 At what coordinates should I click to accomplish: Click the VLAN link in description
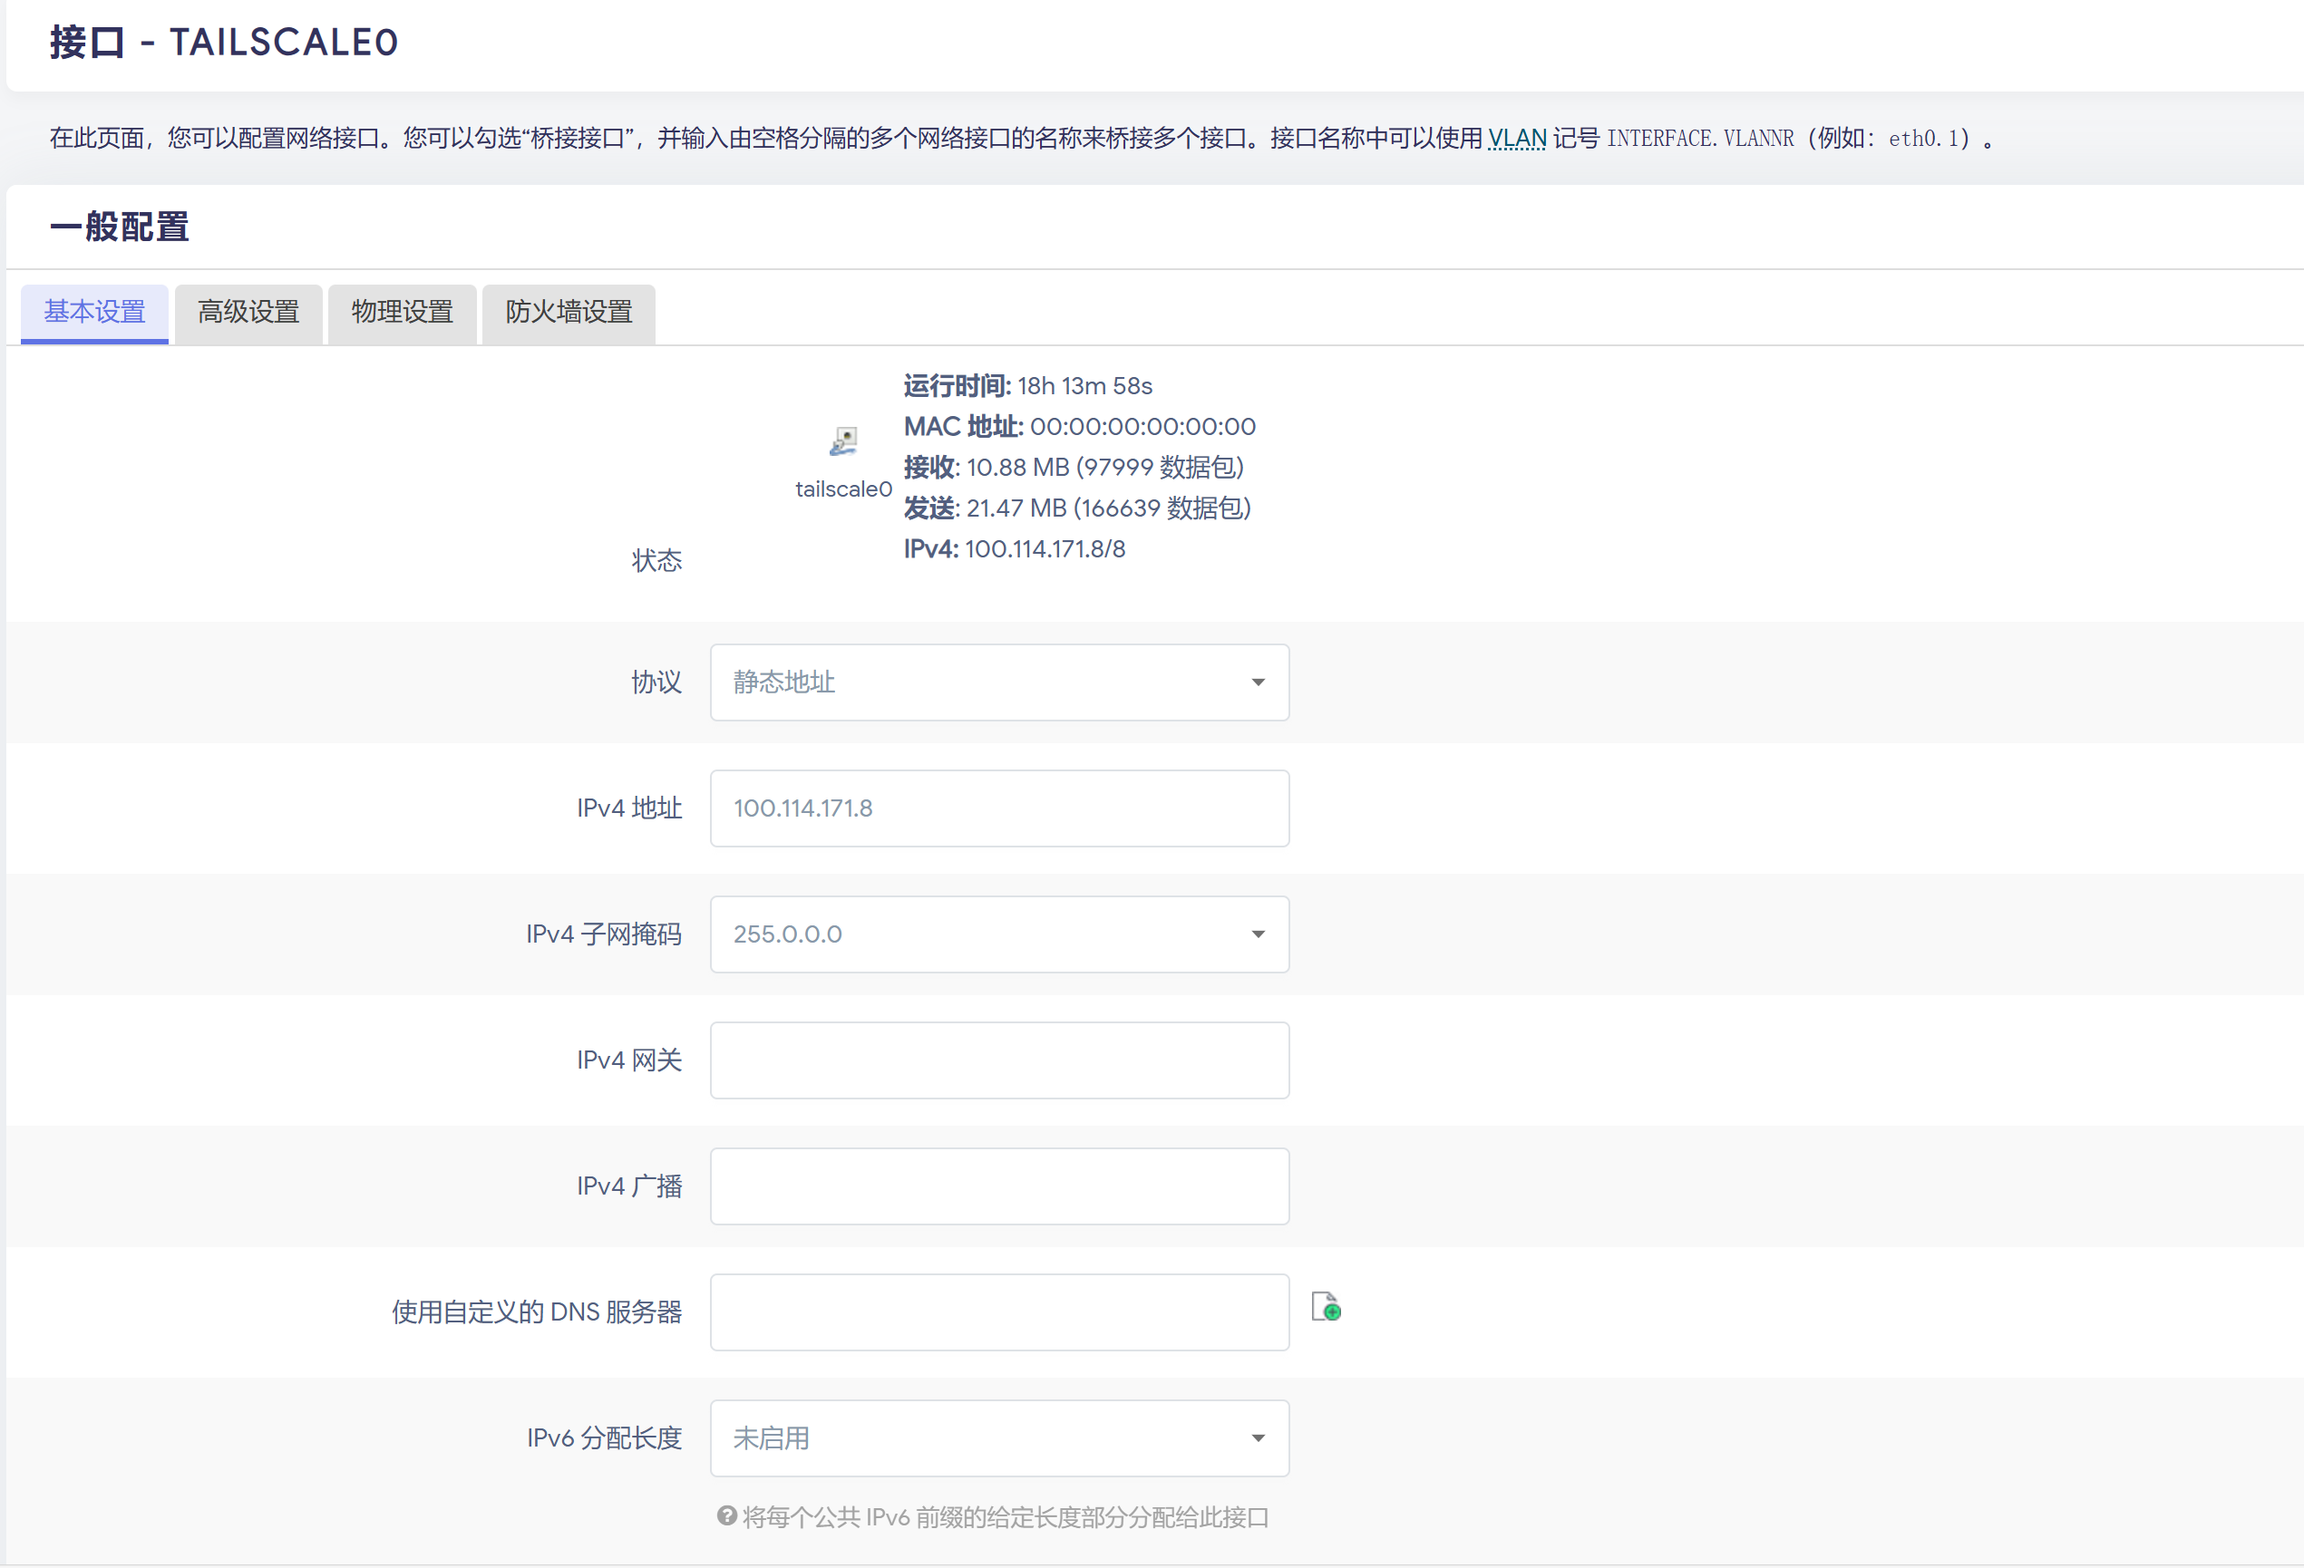tap(1516, 138)
